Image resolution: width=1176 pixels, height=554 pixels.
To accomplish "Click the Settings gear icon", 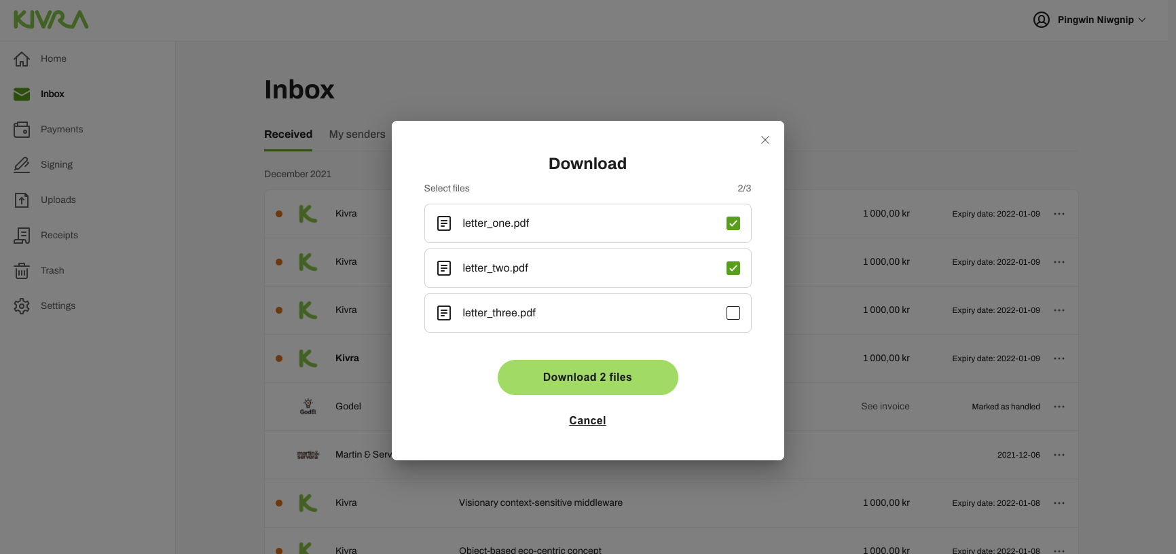I will click(22, 306).
